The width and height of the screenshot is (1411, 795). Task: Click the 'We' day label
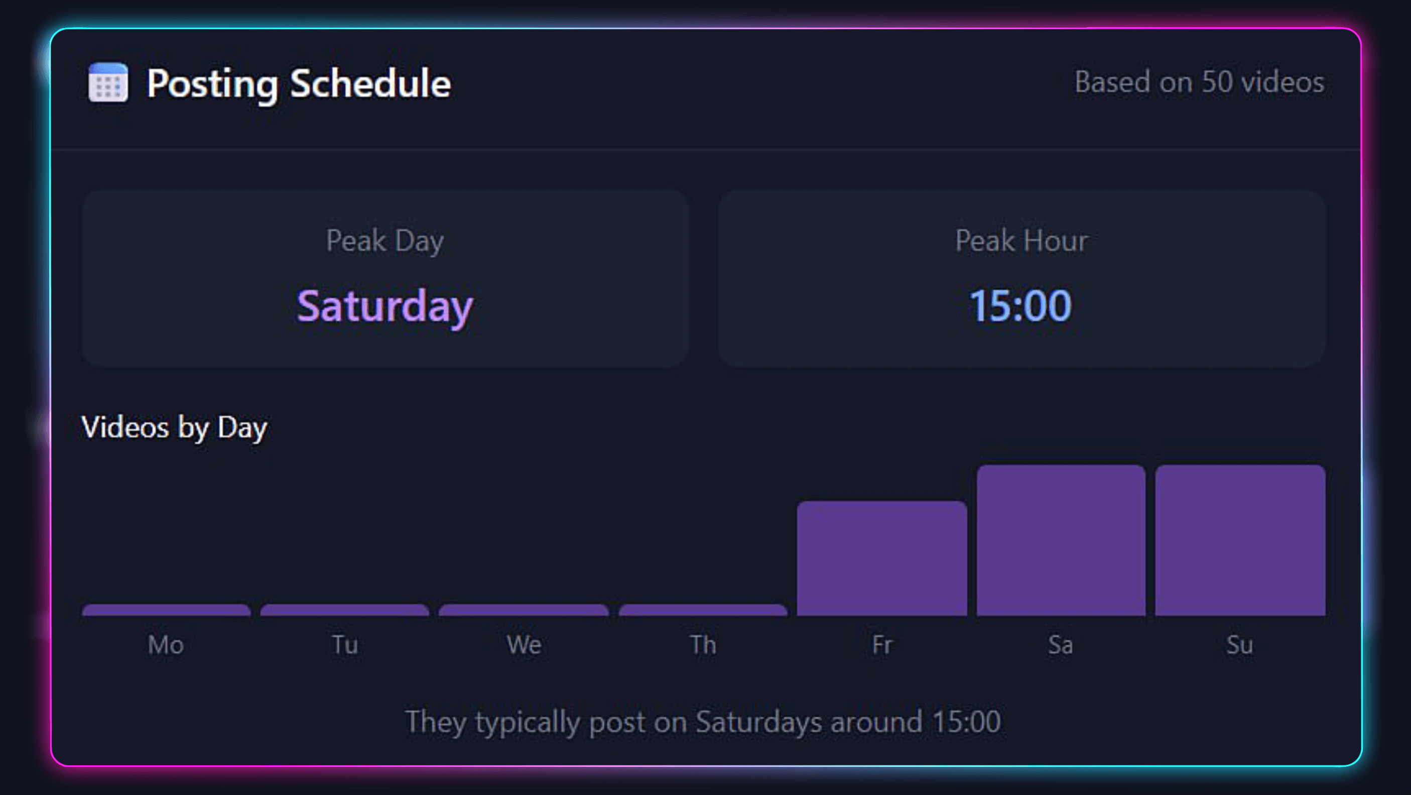(524, 645)
